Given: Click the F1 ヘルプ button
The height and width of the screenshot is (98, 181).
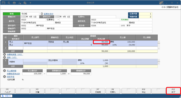Looking at the screenshot, I should [8, 91].
